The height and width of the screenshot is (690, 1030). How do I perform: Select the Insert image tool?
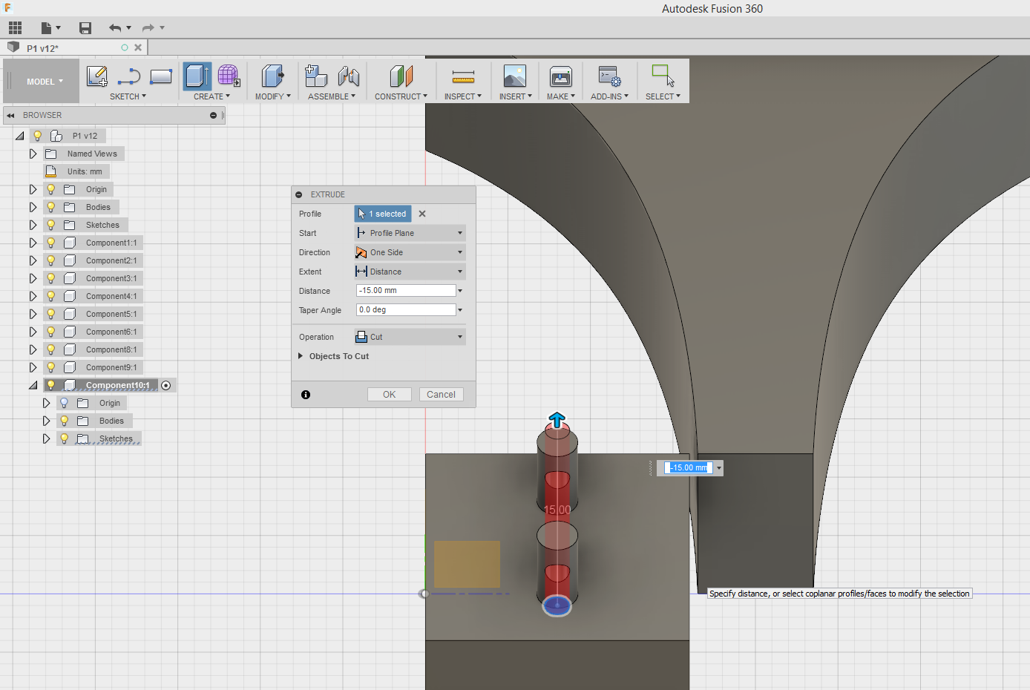point(514,76)
